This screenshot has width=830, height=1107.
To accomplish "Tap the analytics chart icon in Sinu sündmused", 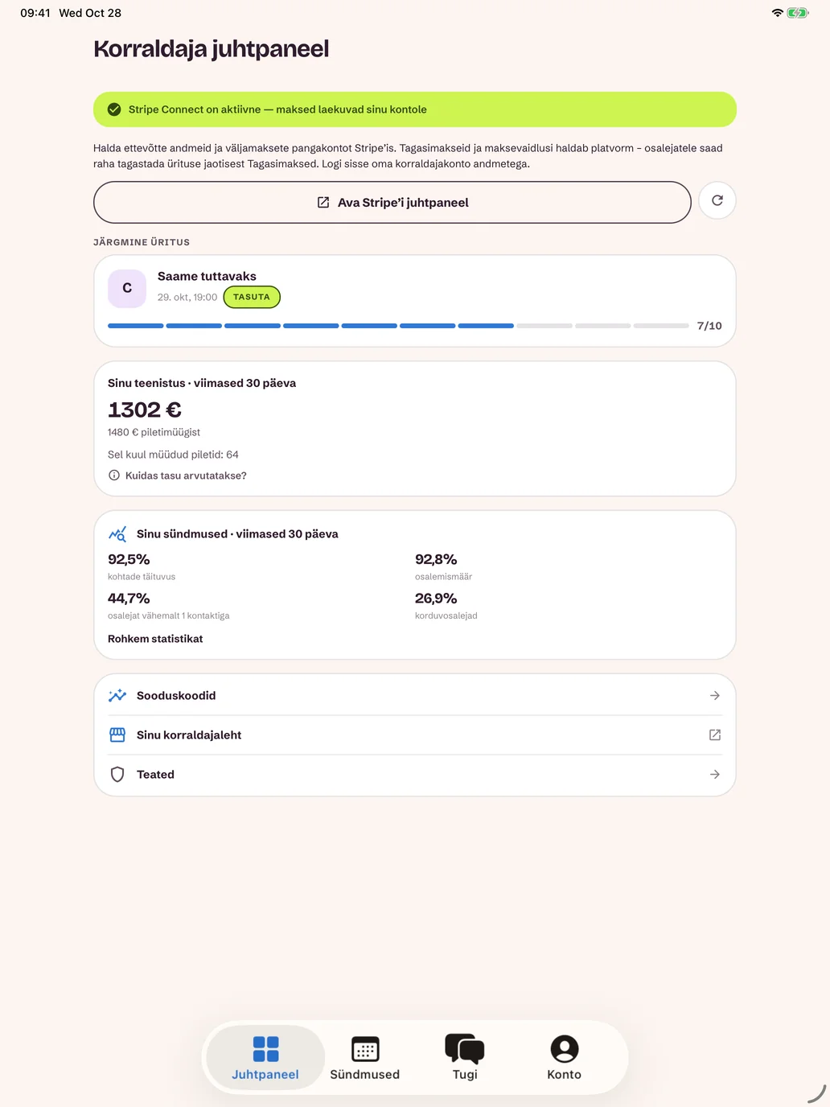I will (117, 534).
